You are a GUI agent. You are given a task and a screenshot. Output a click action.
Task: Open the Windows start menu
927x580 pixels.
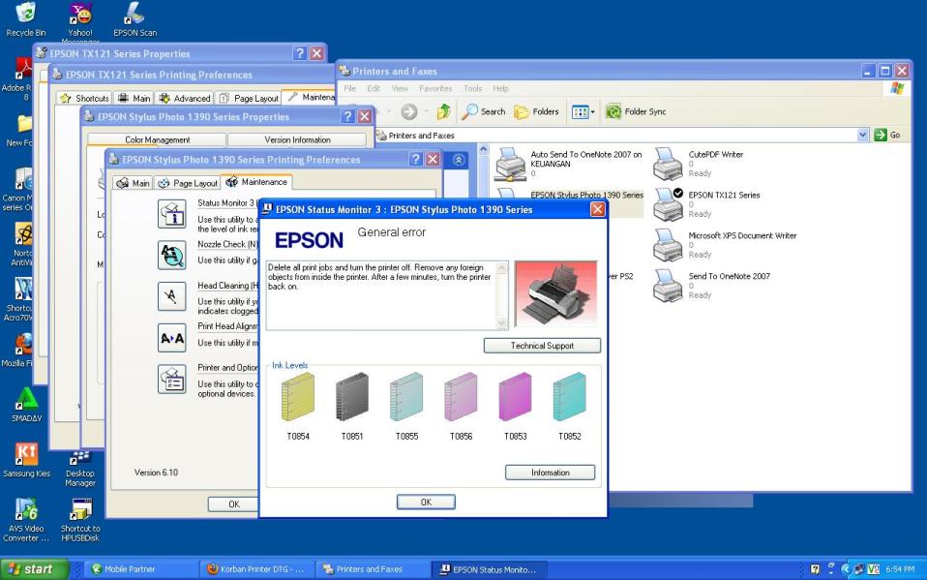point(34,569)
